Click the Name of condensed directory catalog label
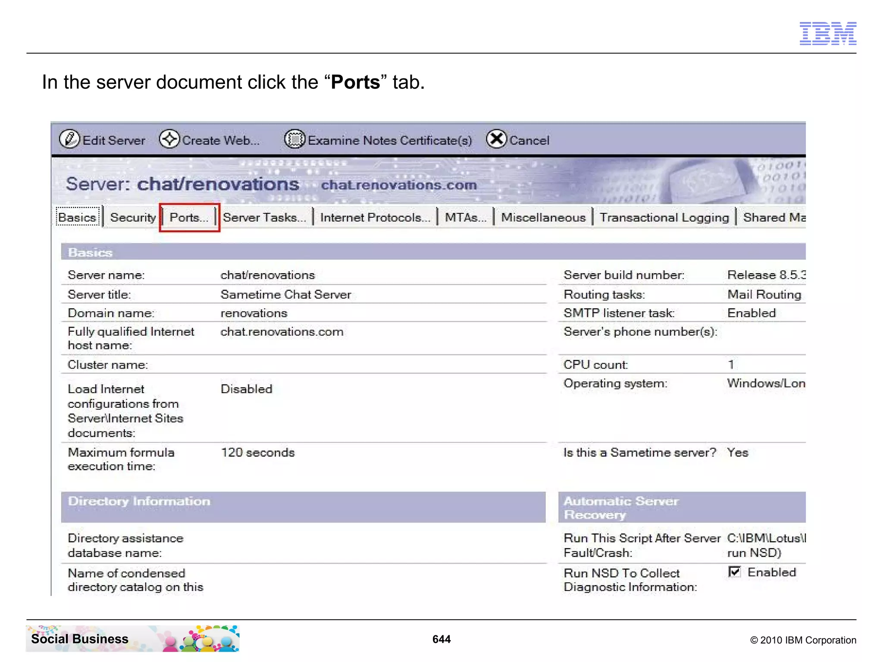This screenshot has height=662, width=883. pyautogui.click(x=135, y=580)
